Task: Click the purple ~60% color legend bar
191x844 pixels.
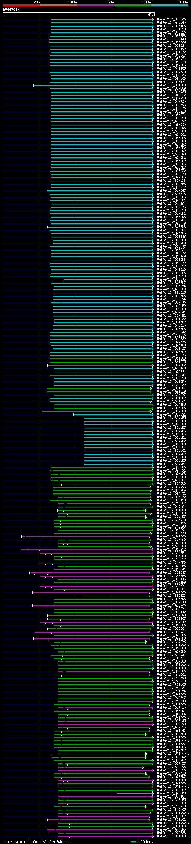Action: tap(96, 5)
